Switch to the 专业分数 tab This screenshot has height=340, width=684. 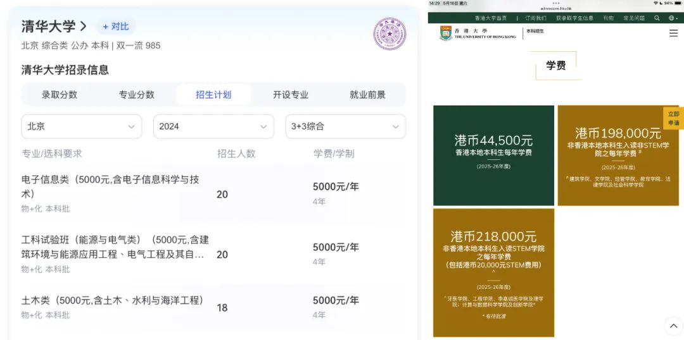coord(137,95)
